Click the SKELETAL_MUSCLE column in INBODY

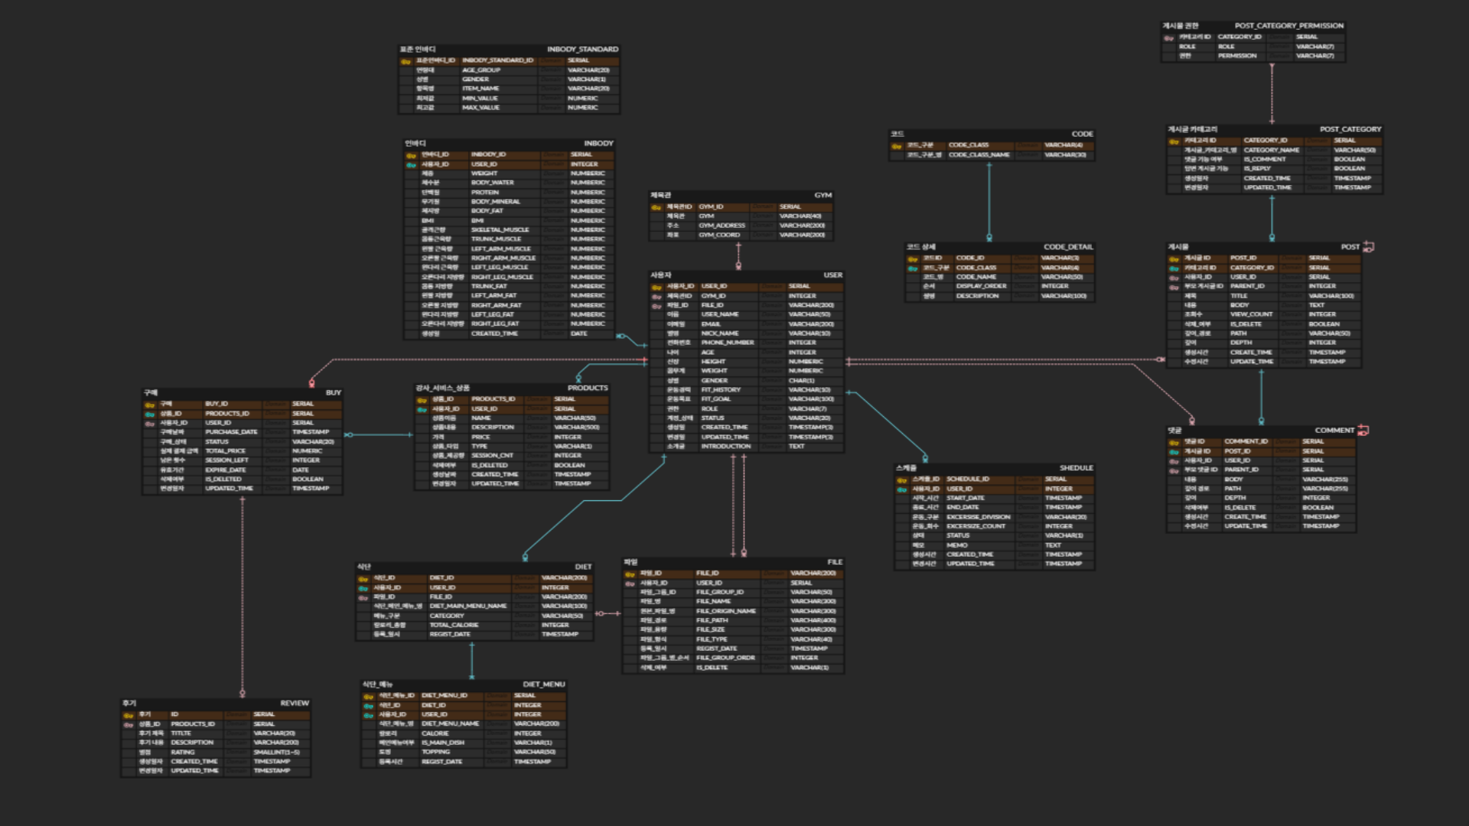(x=500, y=229)
